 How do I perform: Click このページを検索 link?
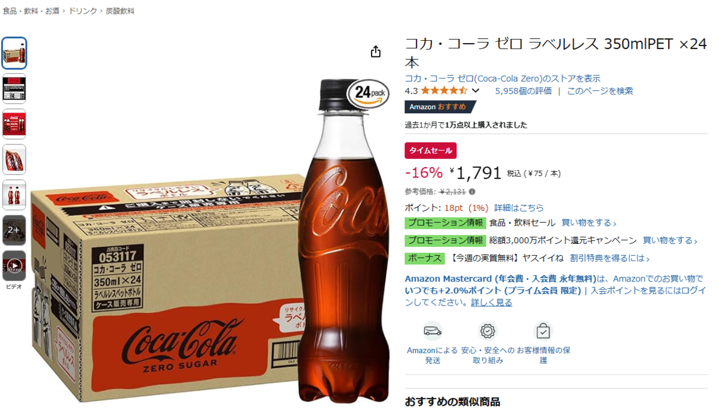pos(600,91)
